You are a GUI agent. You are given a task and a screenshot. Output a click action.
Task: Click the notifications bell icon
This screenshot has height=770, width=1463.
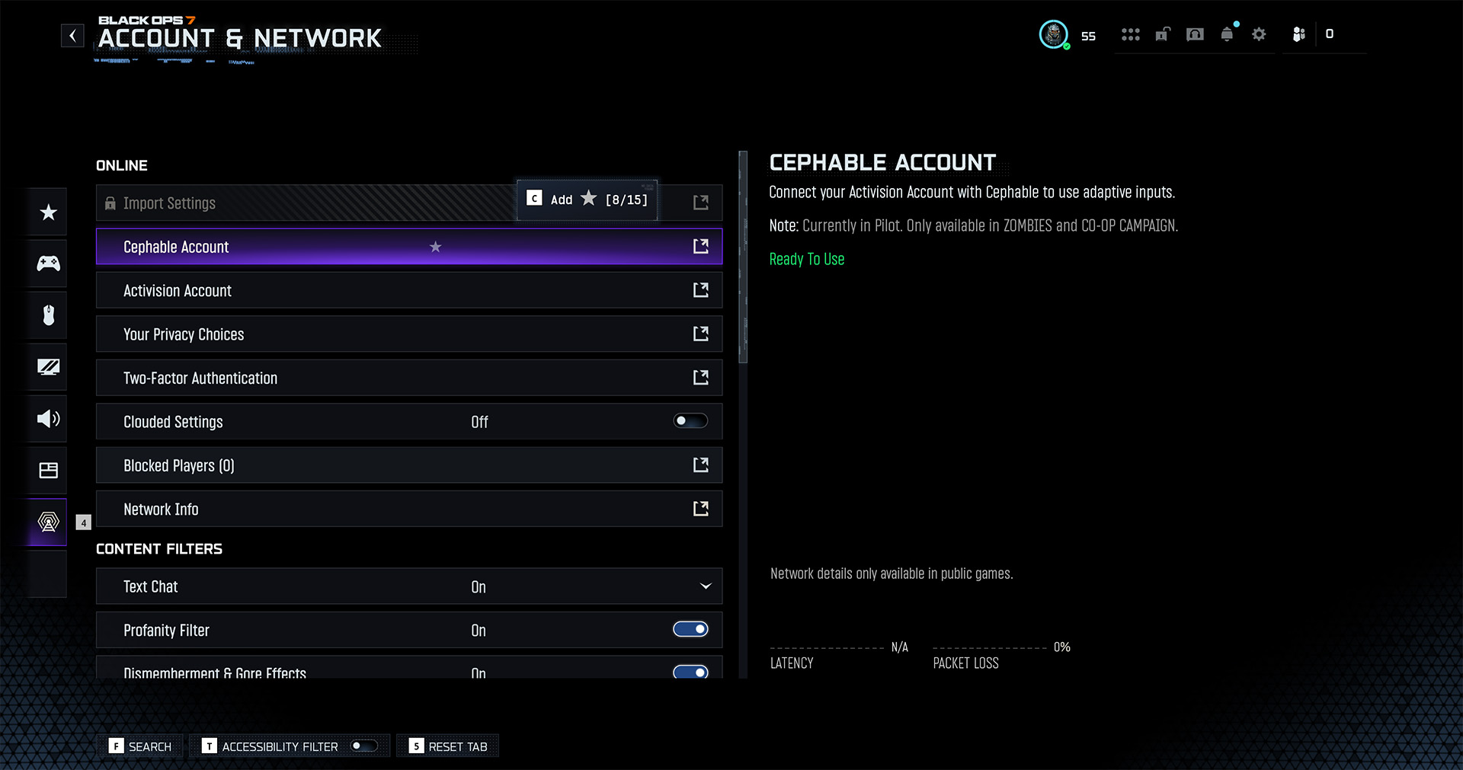coord(1227,34)
